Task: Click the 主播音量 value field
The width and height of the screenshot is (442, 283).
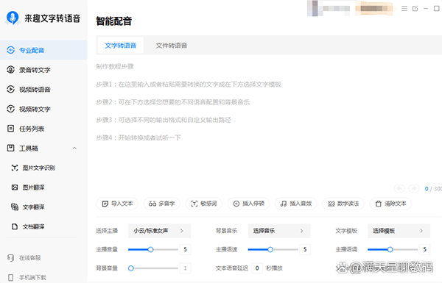Action: (x=185, y=249)
